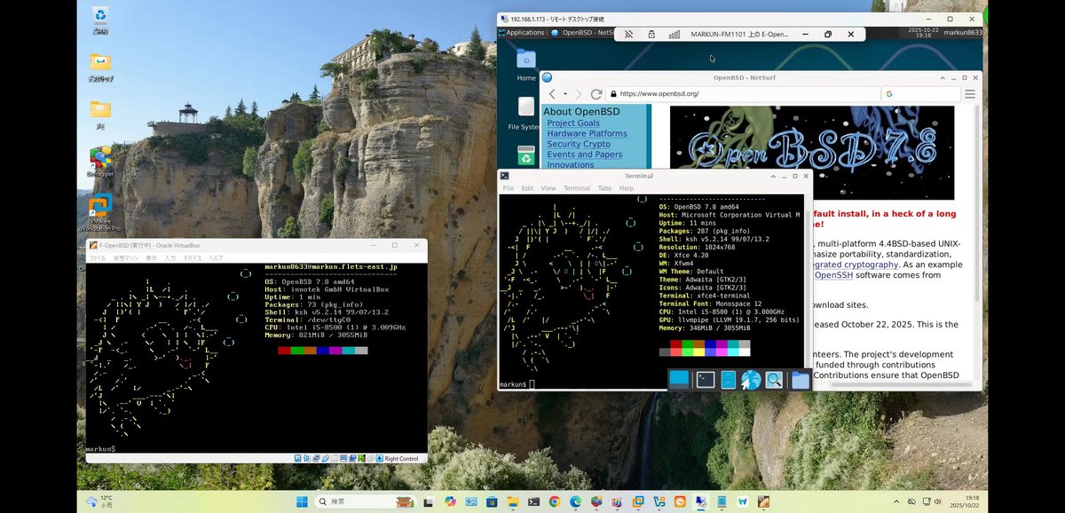Open the file manager icon in the Xfce dock

point(729,380)
